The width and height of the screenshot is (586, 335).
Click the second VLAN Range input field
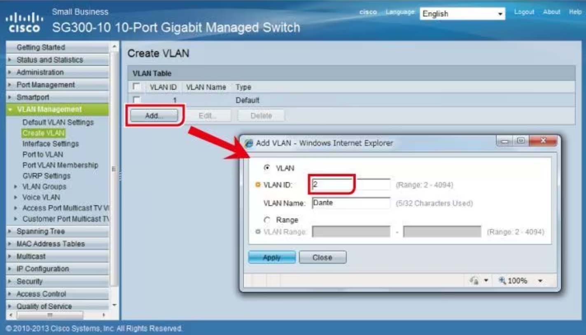(442, 232)
